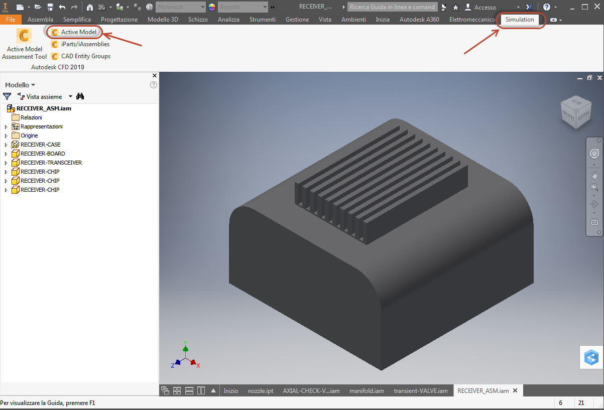Click the browser filter funnel icon
This screenshot has height=410, width=604.
[x=7, y=96]
